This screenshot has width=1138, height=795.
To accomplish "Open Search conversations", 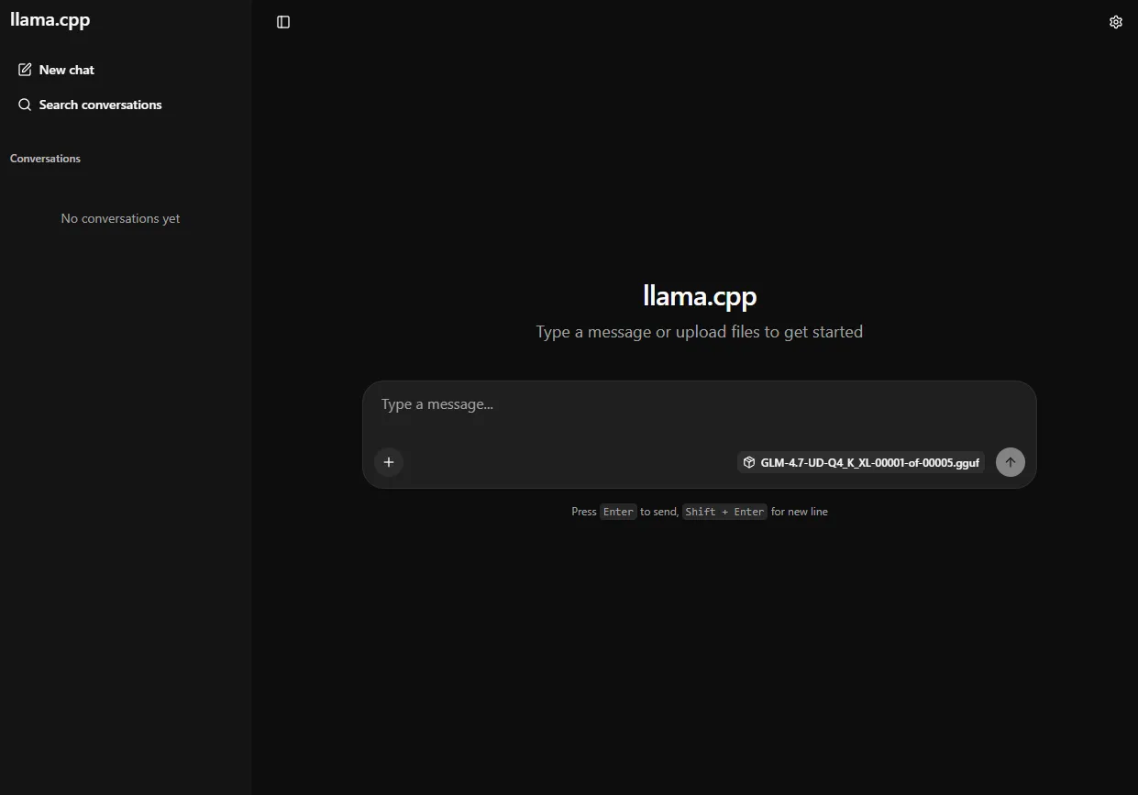I will (90, 105).
